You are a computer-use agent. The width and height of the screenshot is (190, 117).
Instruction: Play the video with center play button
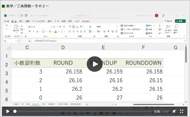pos(95,64)
